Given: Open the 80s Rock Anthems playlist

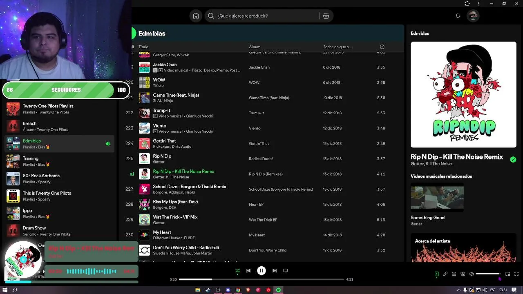Looking at the screenshot, I should point(59,179).
